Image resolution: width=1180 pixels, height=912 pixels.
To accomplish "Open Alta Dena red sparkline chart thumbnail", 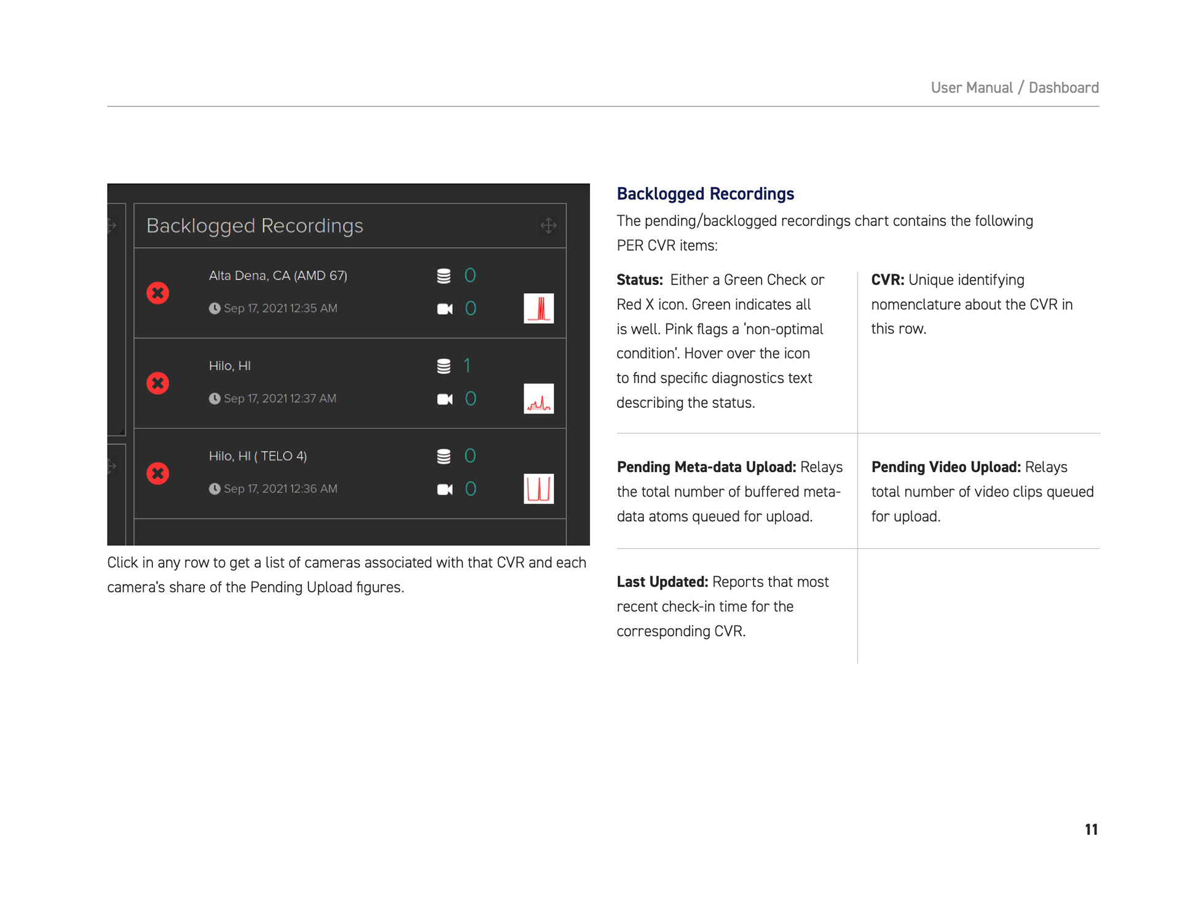I will tap(538, 309).
